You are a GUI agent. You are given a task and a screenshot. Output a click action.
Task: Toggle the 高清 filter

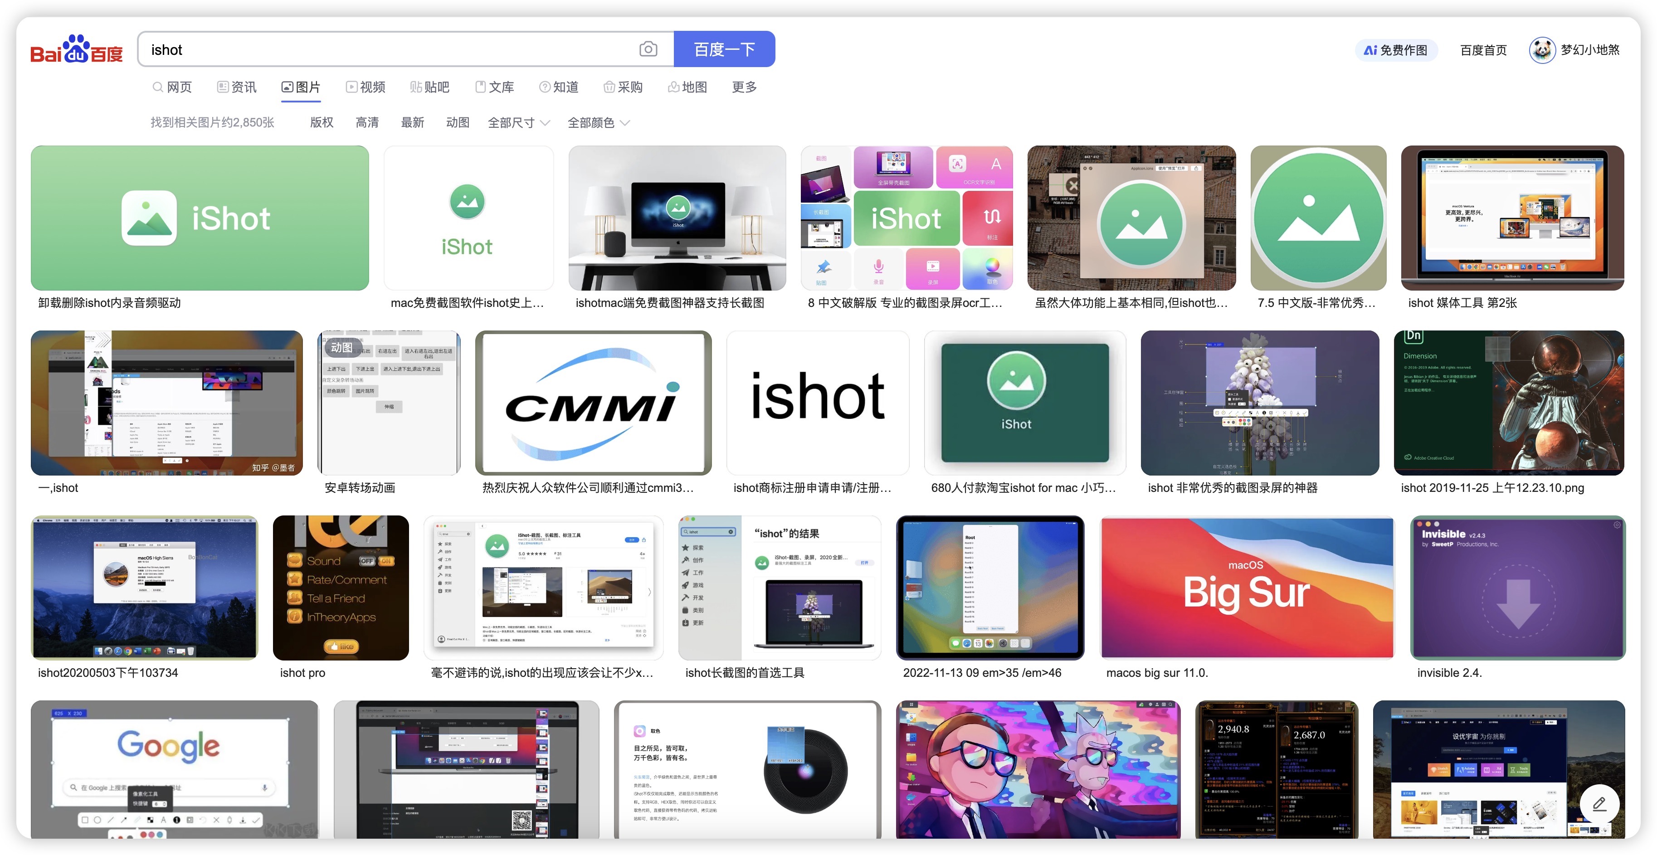[367, 123]
